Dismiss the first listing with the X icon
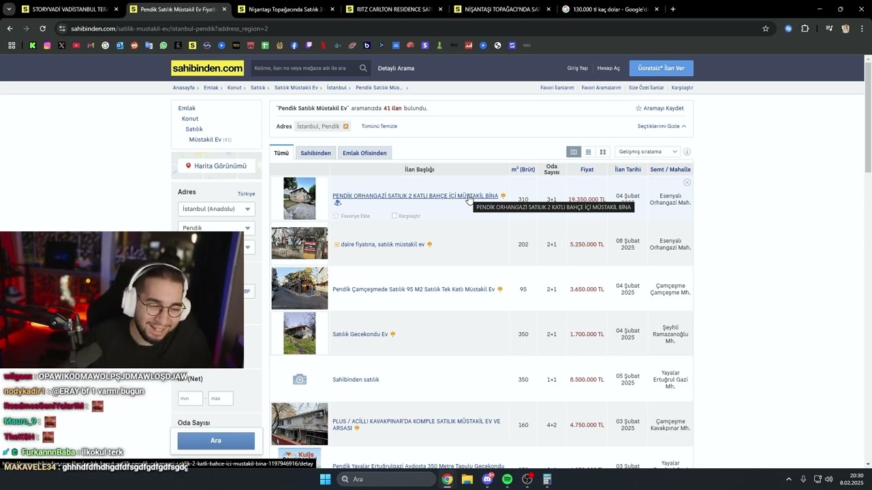The image size is (872, 490). (687, 182)
